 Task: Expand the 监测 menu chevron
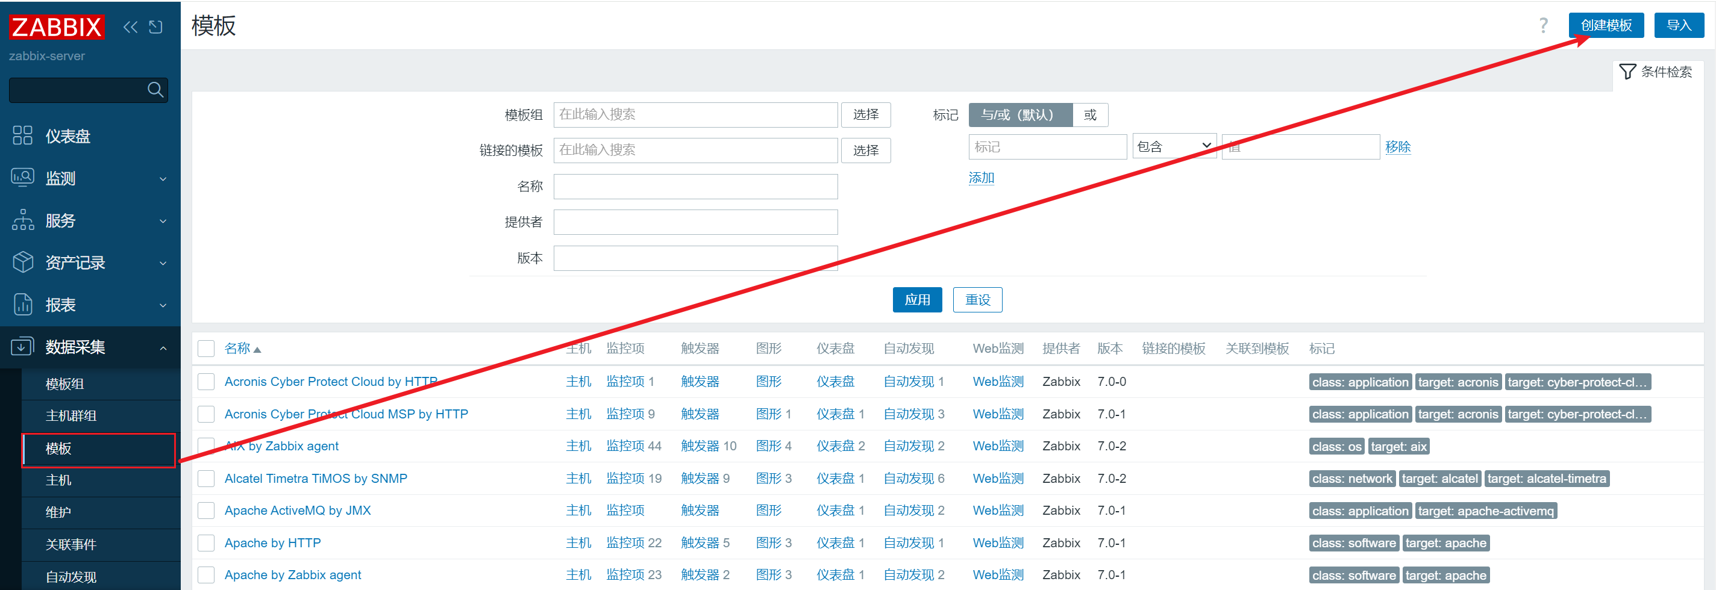pyautogui.click(x=163, y=178)
